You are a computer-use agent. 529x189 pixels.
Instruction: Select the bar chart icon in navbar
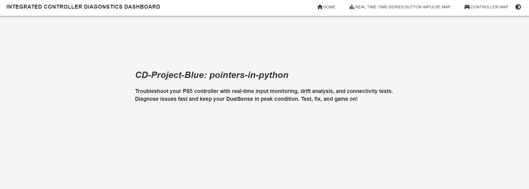coord(352,7)
